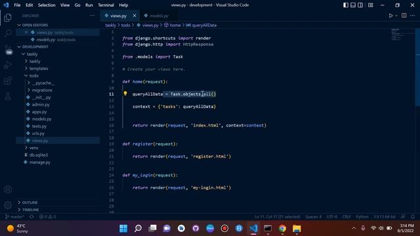
Task: Select the Python interpreter version in status bar
Action: pos(385,217)
